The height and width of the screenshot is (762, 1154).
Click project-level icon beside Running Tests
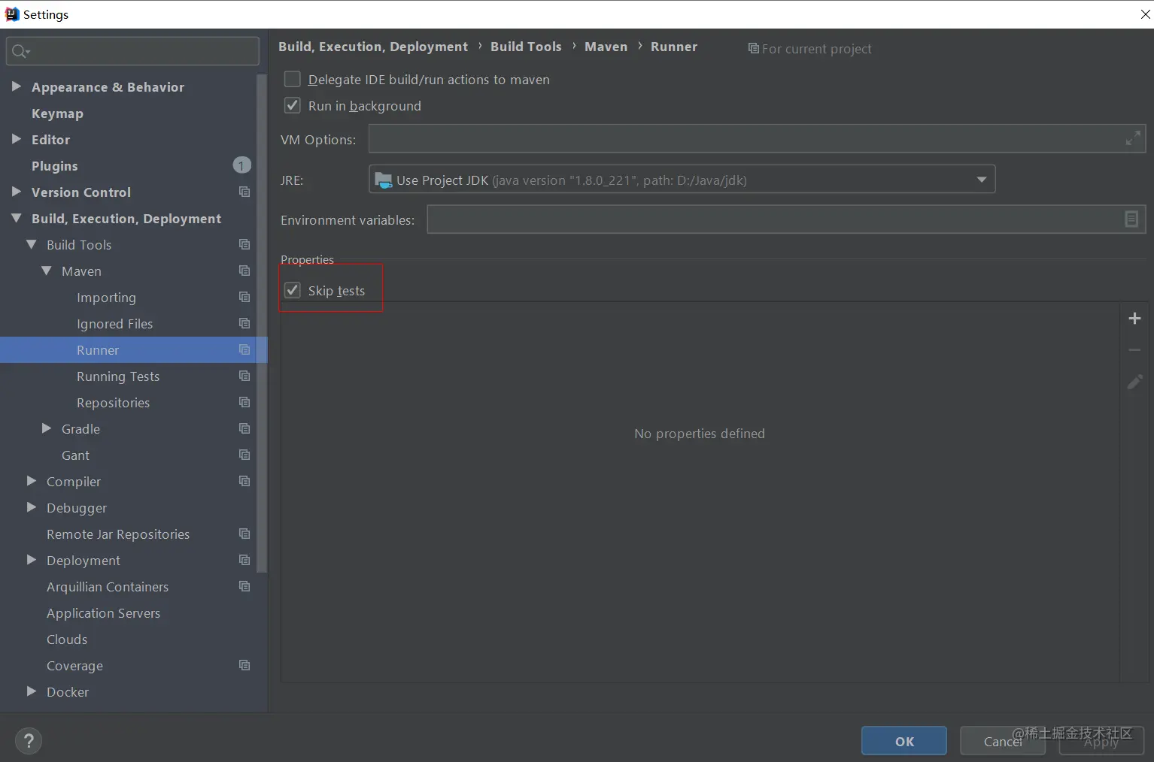pos(244,376)
